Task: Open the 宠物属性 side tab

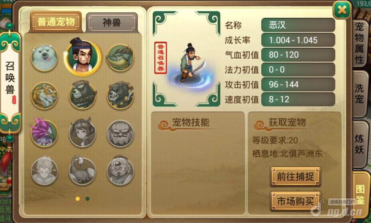Action: pyautogui.click(x=359, y=43)
